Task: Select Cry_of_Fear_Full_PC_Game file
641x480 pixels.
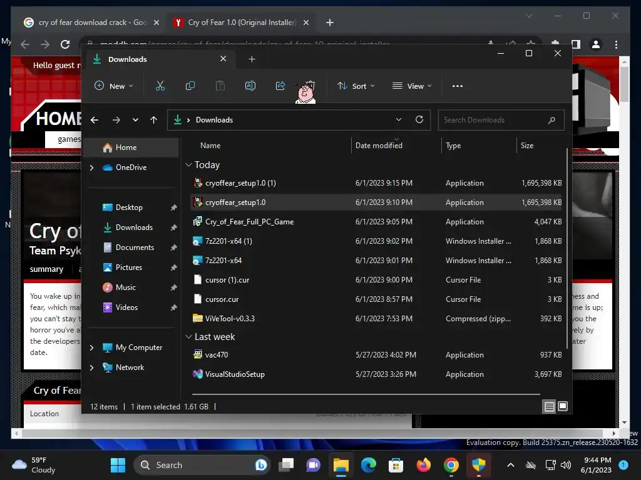Action: [x=376, y=222]
